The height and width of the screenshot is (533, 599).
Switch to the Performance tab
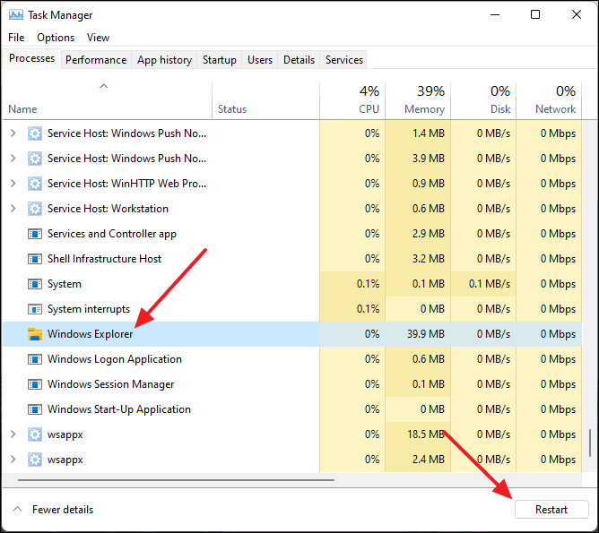pyautogui.click(x=96, y=60)
